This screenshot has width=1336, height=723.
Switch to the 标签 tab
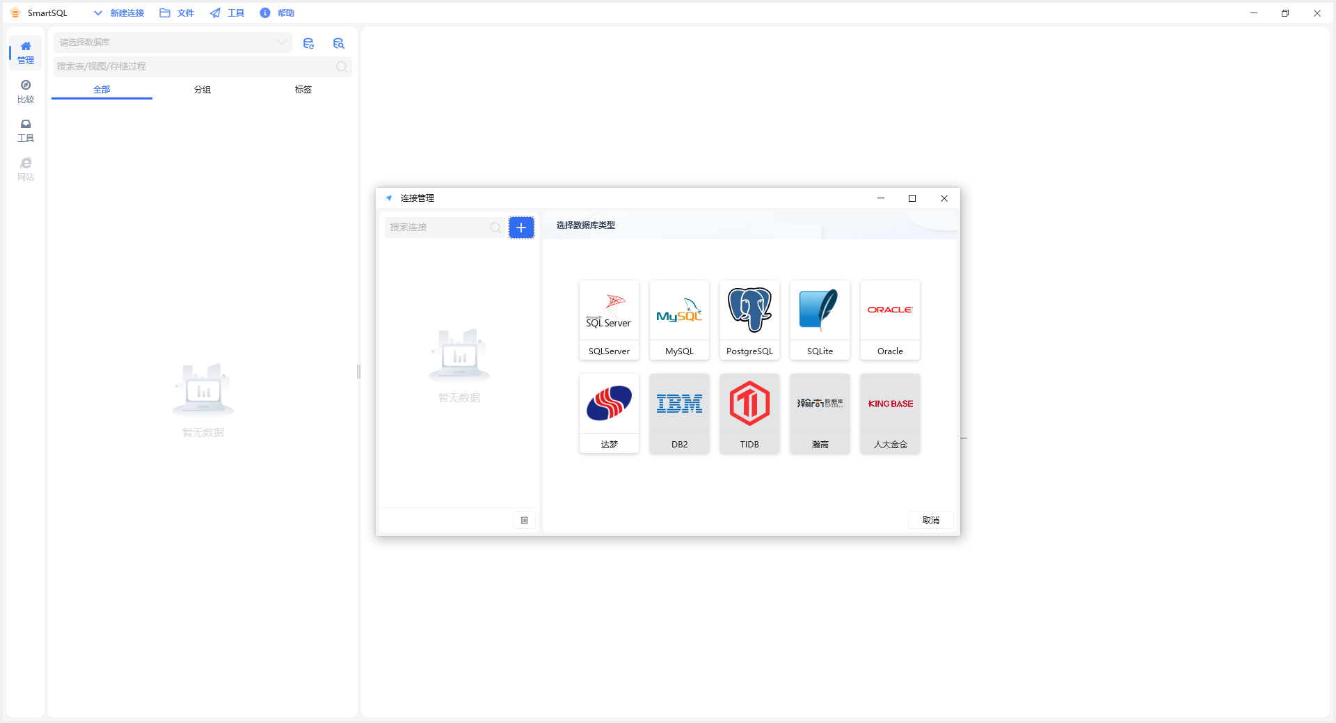(x=303, y=90)
